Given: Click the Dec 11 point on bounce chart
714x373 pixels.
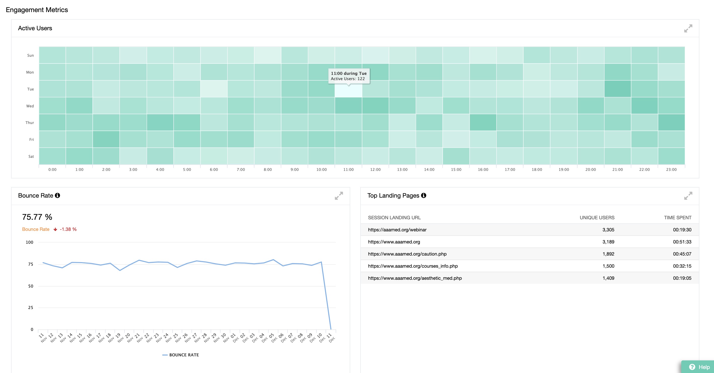Looking at the screenshot, I should tap(331, 329).
